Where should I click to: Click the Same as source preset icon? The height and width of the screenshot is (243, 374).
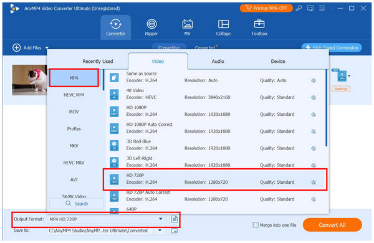pyautogui.click(x=114, y=77)
